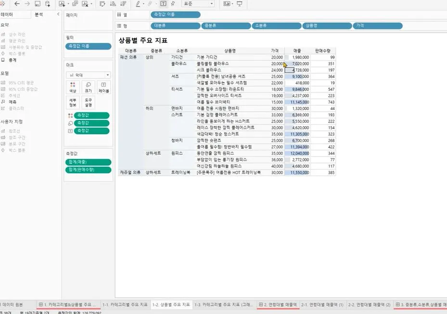Image resolution: width=447 pixels, height=314 pixels.
Task: Open sheet tab 2-1. 연령대별 매출액 (1)
Action: click(322, 304)
